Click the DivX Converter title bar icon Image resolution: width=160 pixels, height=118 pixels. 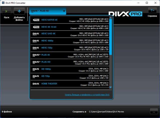tap(3, 3)
